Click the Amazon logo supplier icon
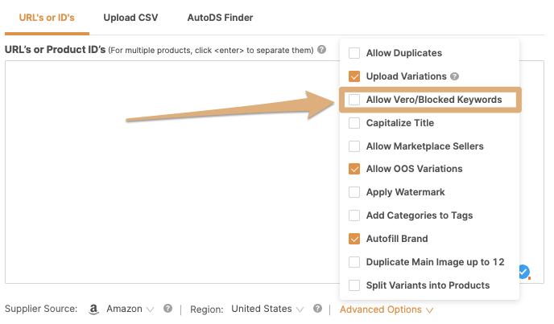 coord(93,310)
